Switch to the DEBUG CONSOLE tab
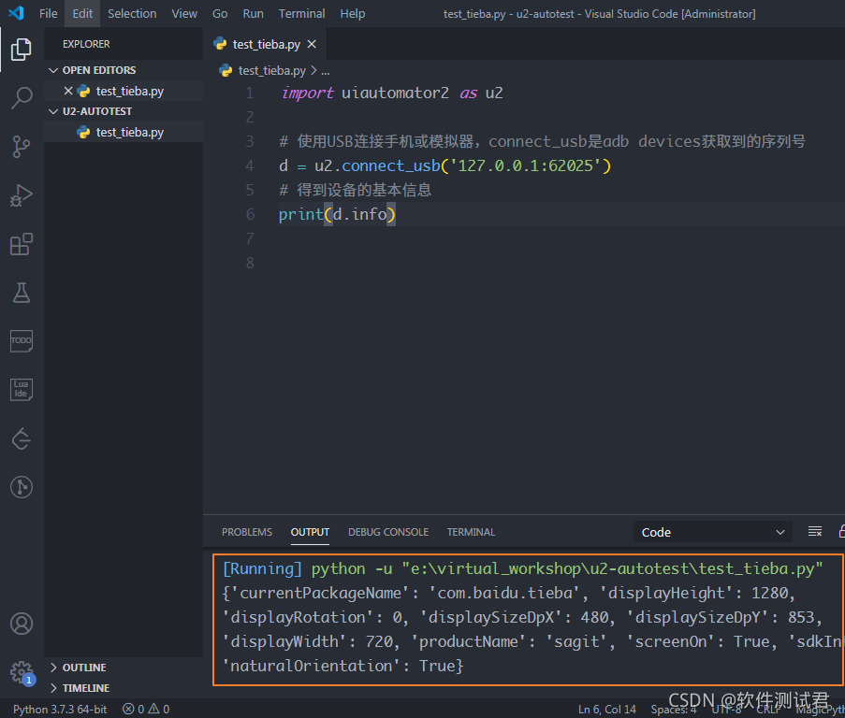The image size is (845, 718). coord(388,532)
